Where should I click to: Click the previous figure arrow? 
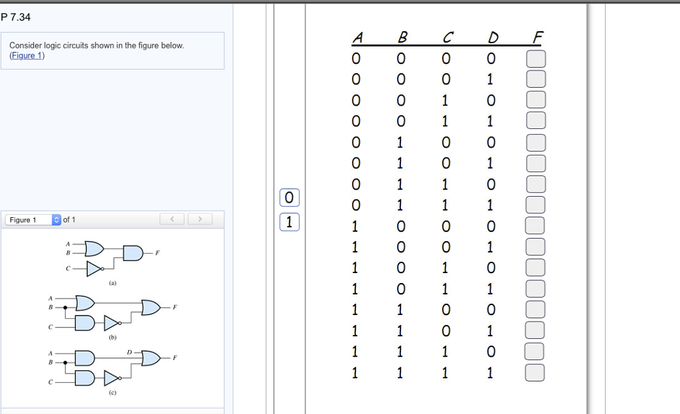coord(172,219)
